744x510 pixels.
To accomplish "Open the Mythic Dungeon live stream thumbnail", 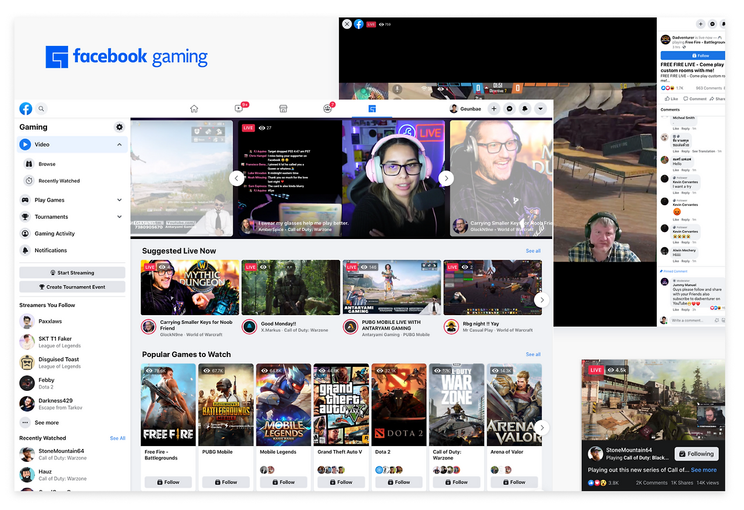I will click(190, 287).
